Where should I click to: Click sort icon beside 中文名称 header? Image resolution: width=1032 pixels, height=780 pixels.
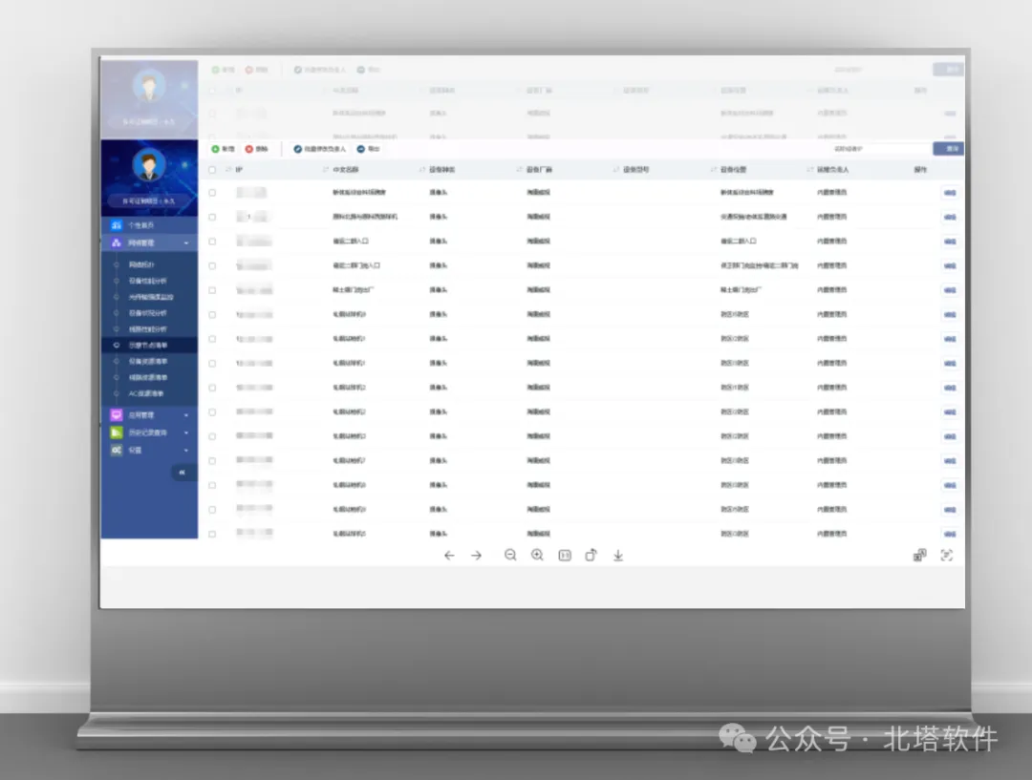[x=325, y=170]
